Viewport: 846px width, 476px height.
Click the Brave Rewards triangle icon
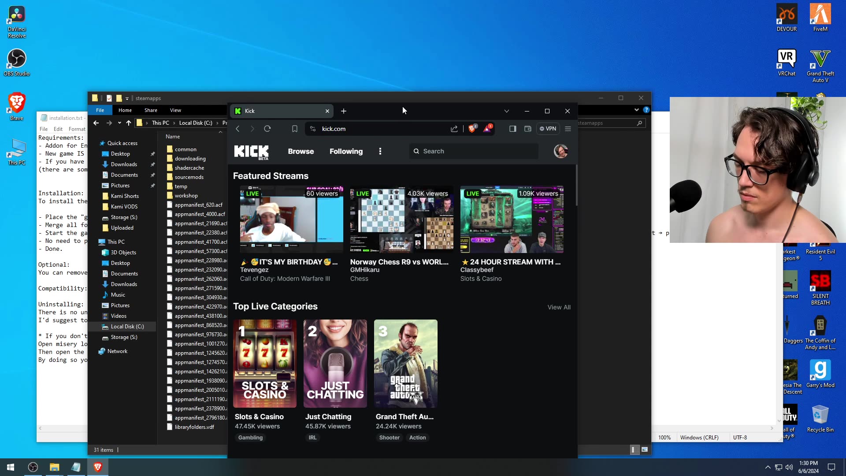coord(487,129)
